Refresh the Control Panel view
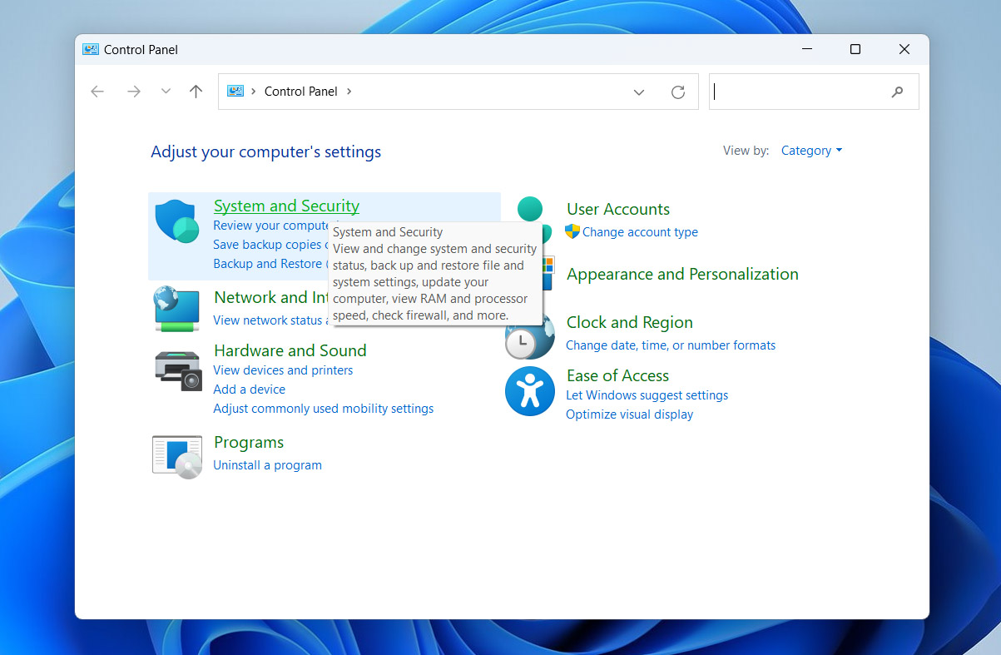 [x=678, y=92]
